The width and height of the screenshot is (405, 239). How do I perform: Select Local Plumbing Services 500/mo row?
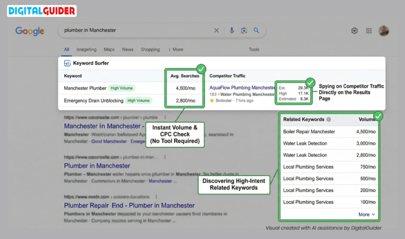(329, 179)
